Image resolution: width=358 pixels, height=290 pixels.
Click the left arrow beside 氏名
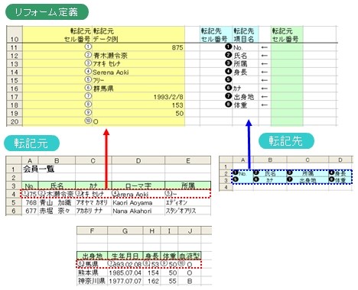[x=265, y=56]
